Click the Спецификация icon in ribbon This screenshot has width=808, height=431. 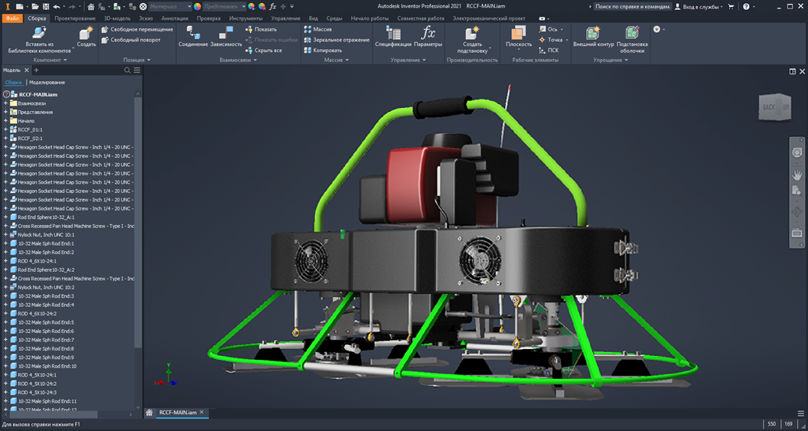[393, 33]
